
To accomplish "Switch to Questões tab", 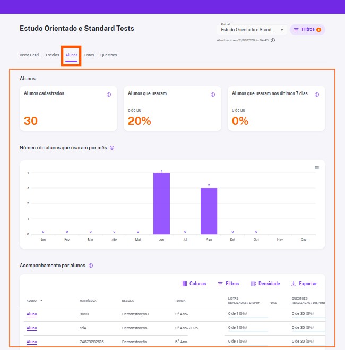I will [x=109, y=55].
